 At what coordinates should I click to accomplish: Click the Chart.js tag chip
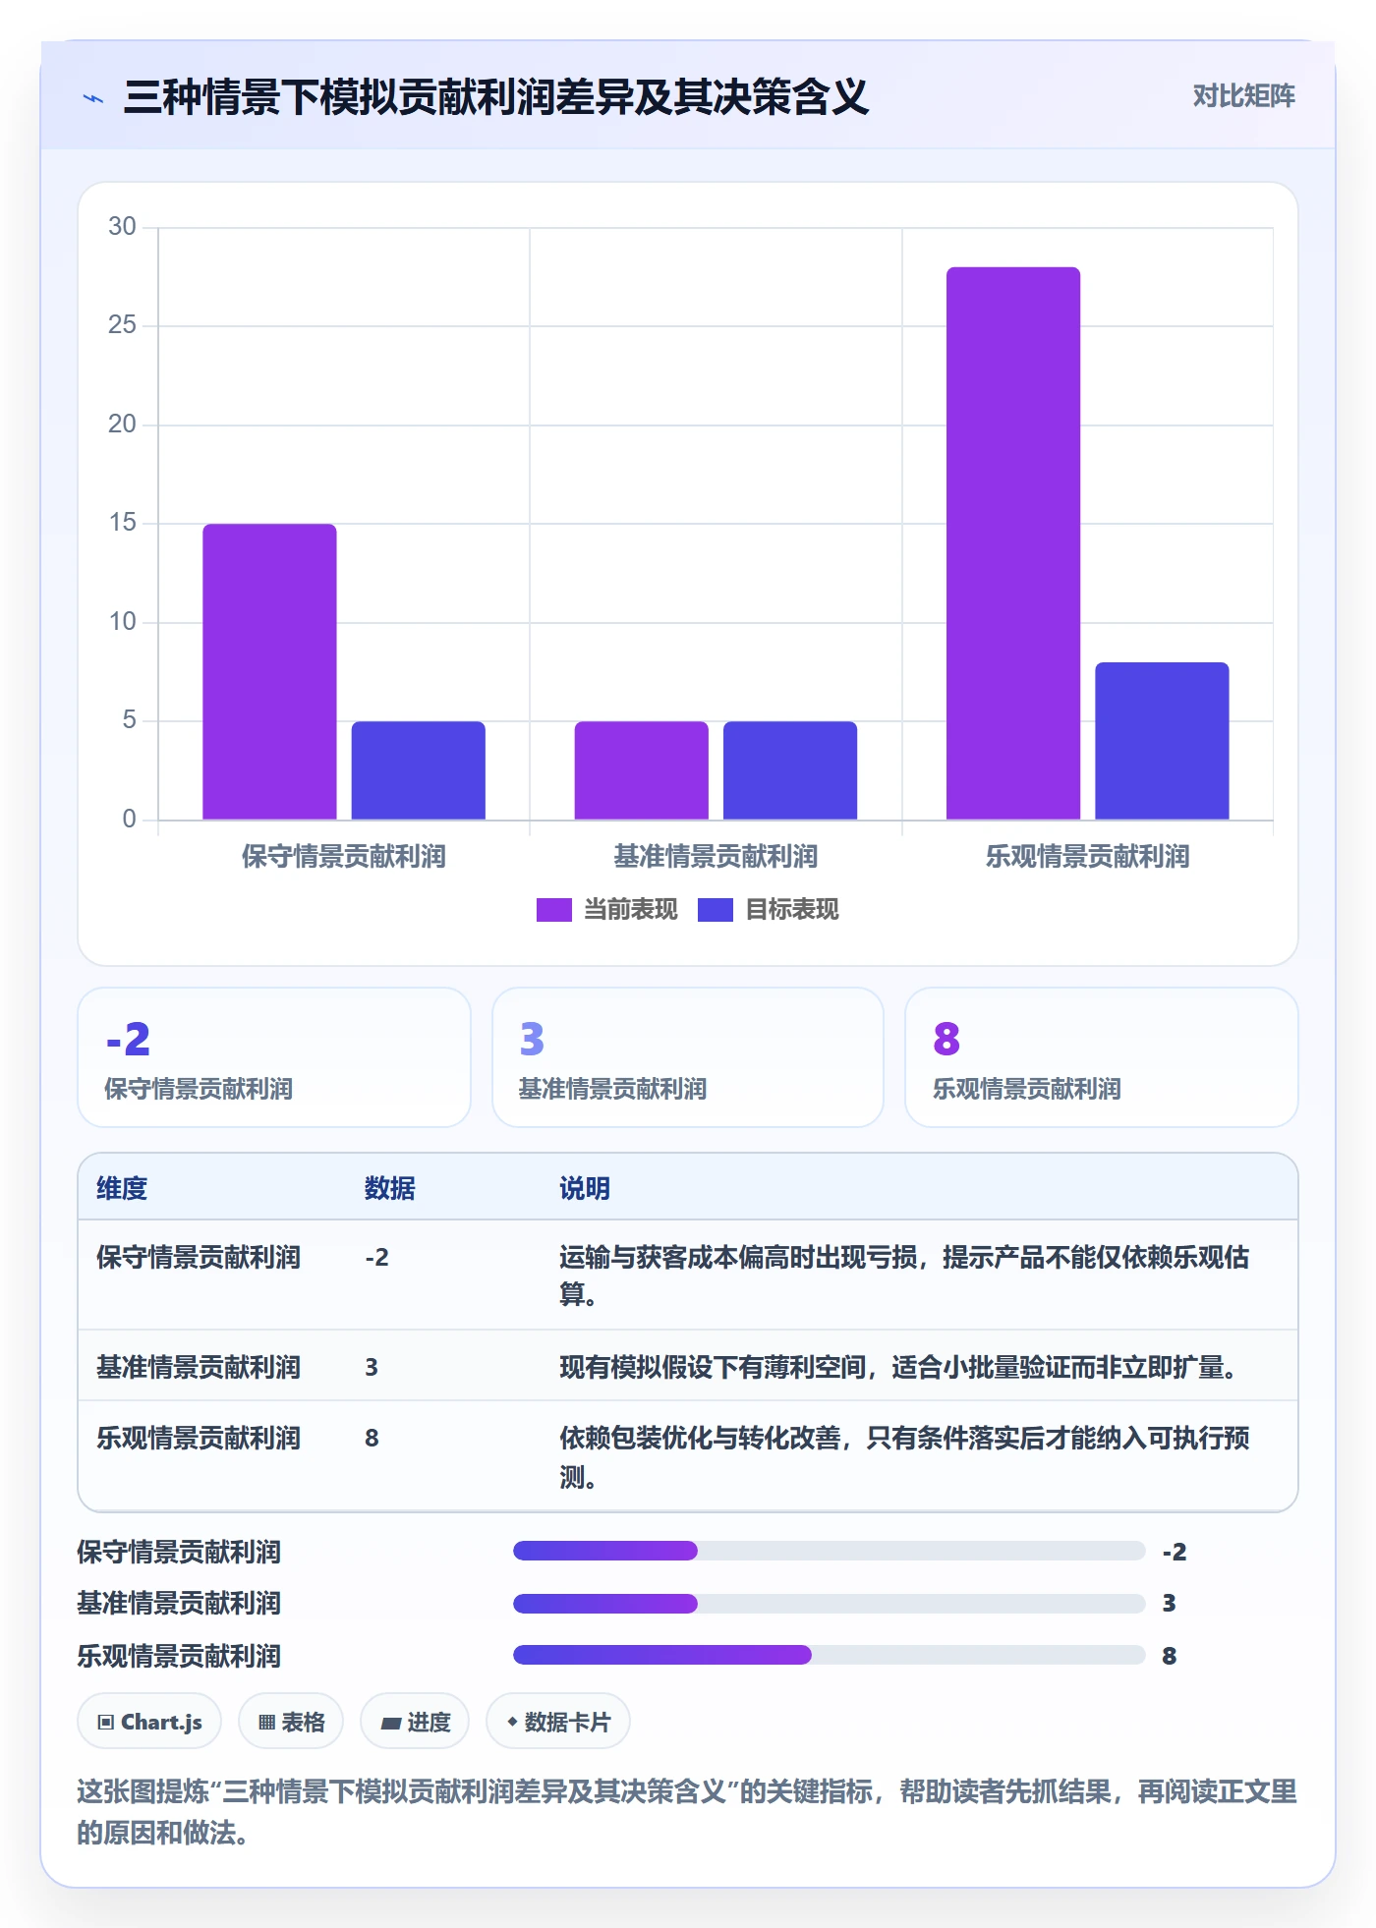149,1722
